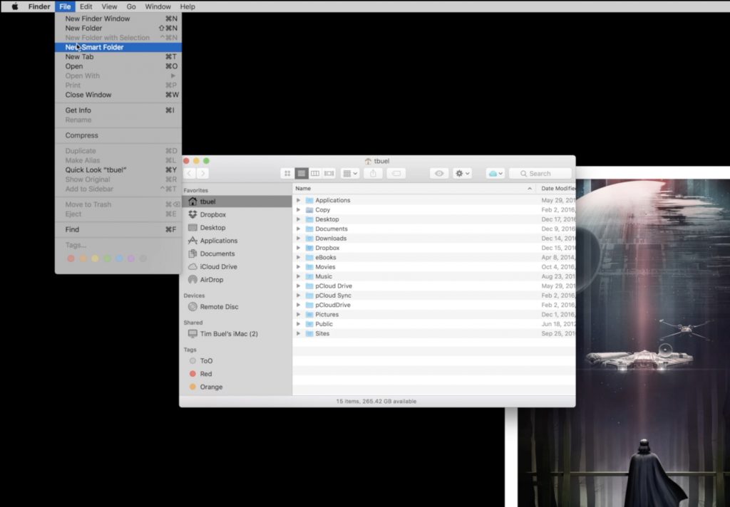Open Desktop from the Favorites sidebar
The width and height of the screenshot is (730, 507).
point(212,227)
